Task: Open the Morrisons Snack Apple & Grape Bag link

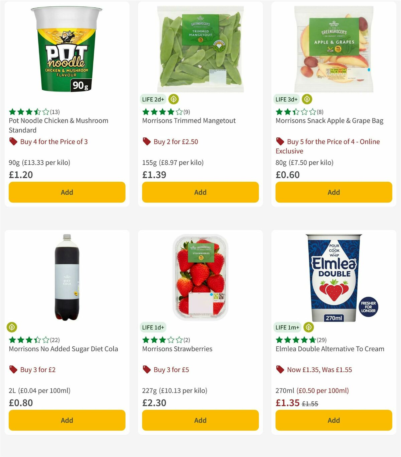Action: pyautogui.click(x=329, y=121)
